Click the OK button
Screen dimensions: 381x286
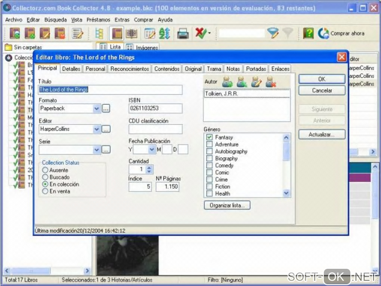(x=322, y=79)
